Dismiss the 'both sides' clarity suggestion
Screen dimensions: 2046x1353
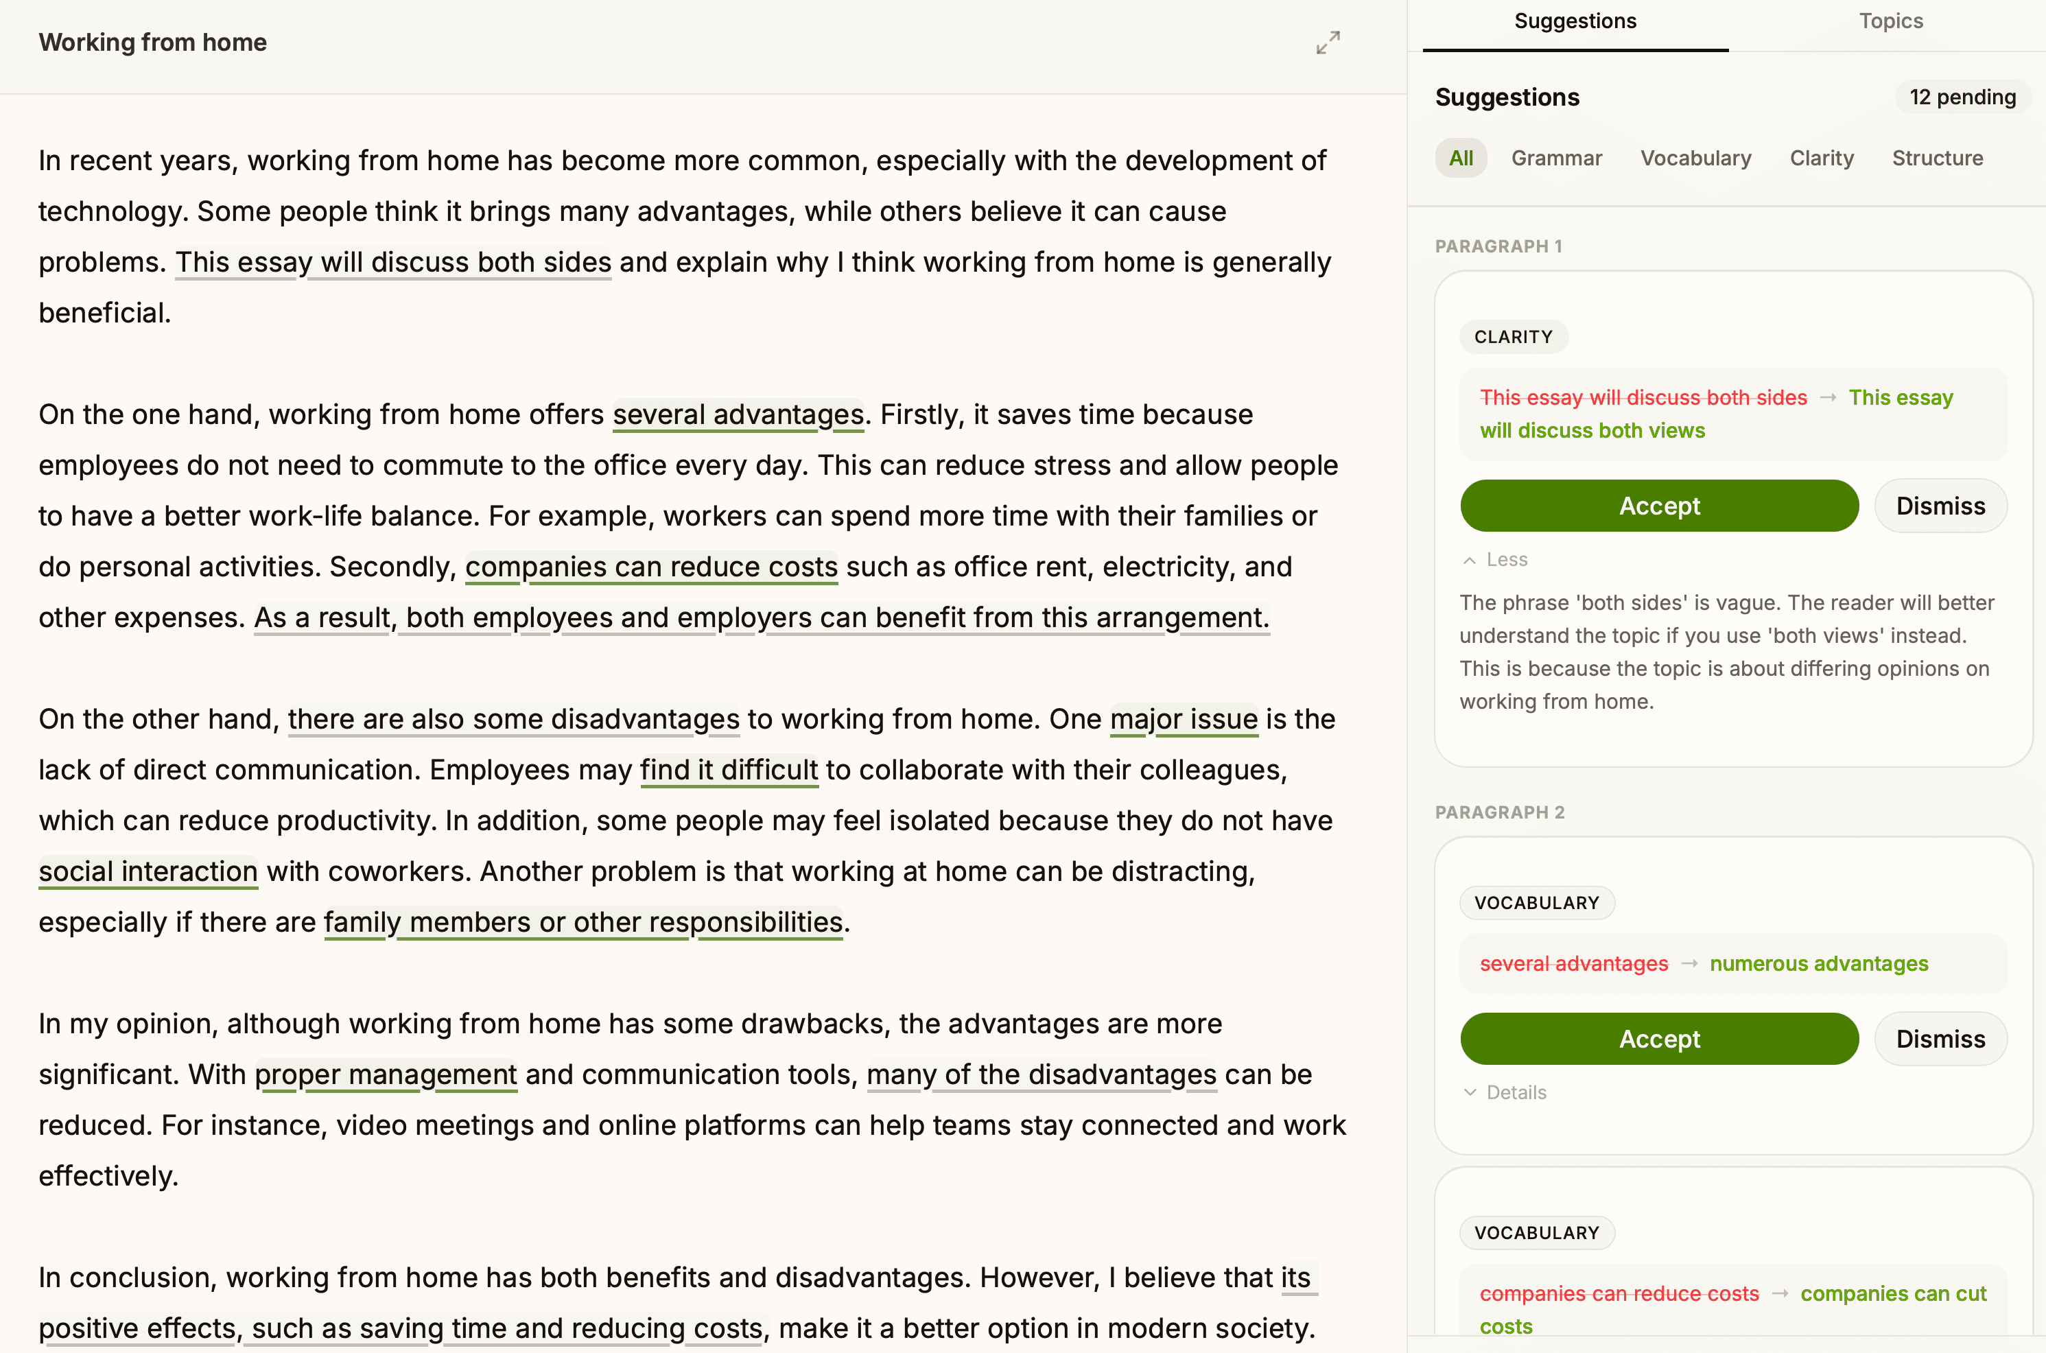(x=1940, y=506)
